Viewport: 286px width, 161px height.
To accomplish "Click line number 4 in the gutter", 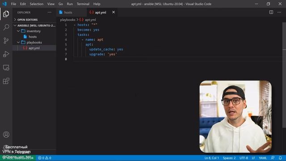I will click(x=66, y=40).
